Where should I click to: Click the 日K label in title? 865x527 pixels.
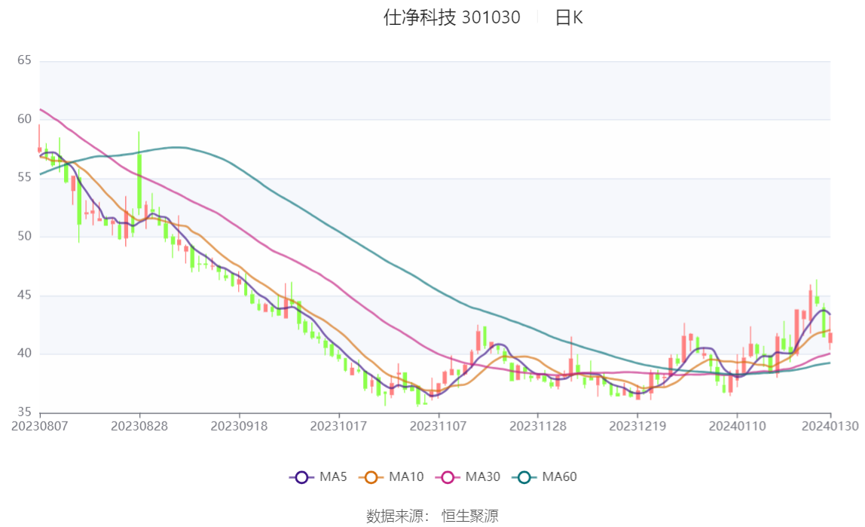click(569, 17)
